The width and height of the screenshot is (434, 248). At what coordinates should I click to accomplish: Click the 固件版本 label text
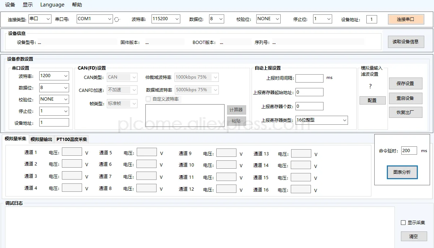point(130,43)
